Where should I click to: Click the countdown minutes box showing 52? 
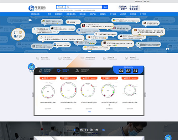coord(128,71)
